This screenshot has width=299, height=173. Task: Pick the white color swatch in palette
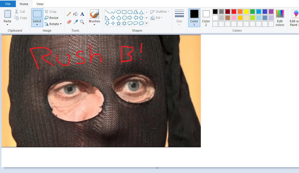coord(215,18)
